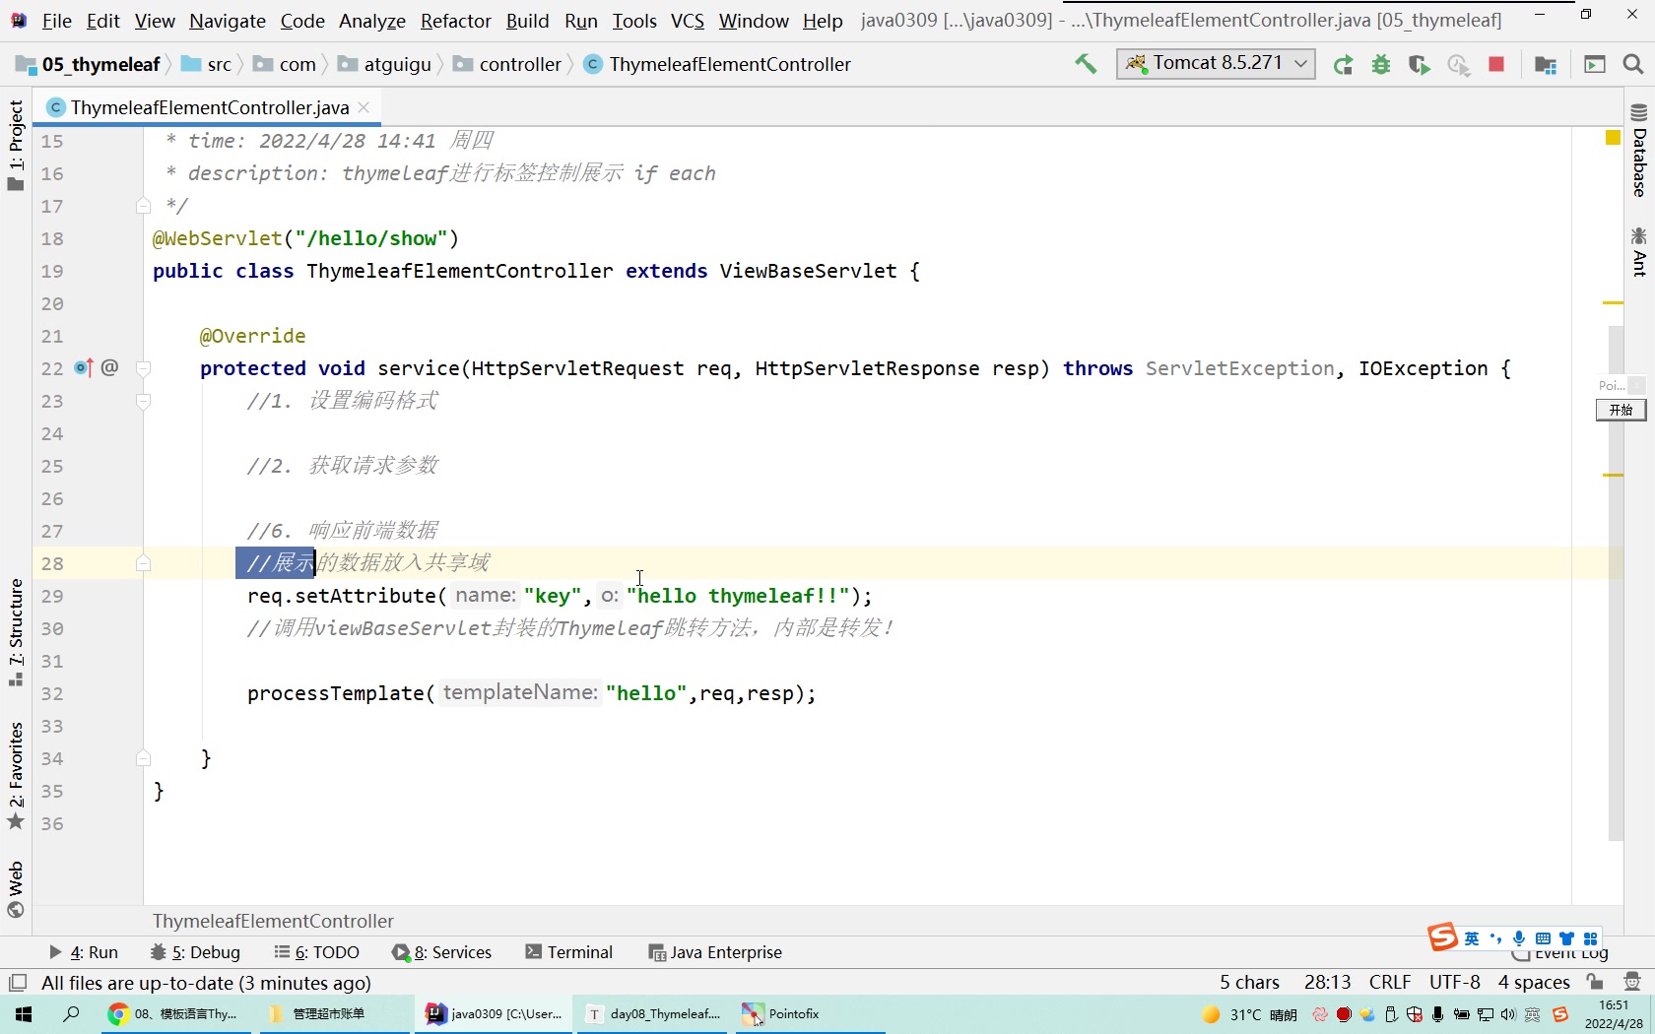Open the Refactor menu

(x=455, y=21)
